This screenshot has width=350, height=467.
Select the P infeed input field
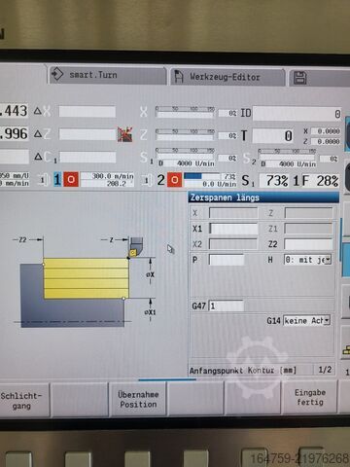tap(227, 260)
